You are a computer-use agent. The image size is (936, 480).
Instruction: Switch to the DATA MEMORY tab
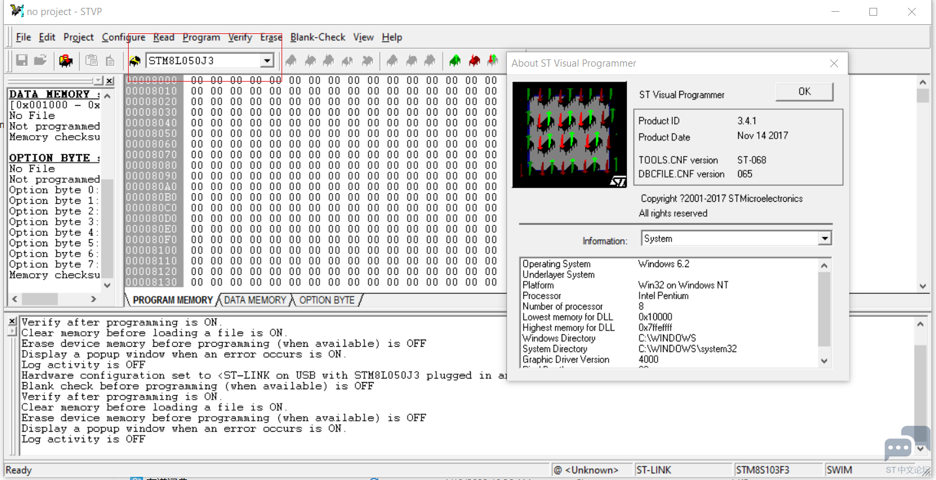255,300
